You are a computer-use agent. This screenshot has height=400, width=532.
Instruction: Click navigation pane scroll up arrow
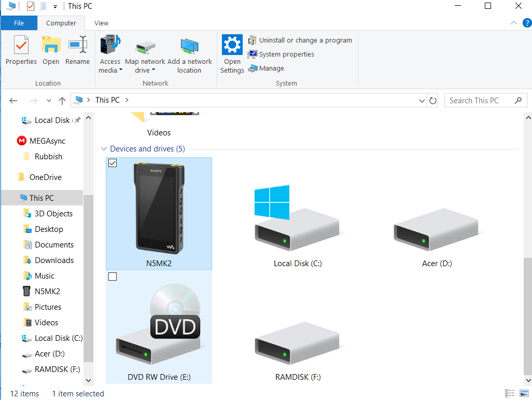pyautogui.click(x=89, y=118)
